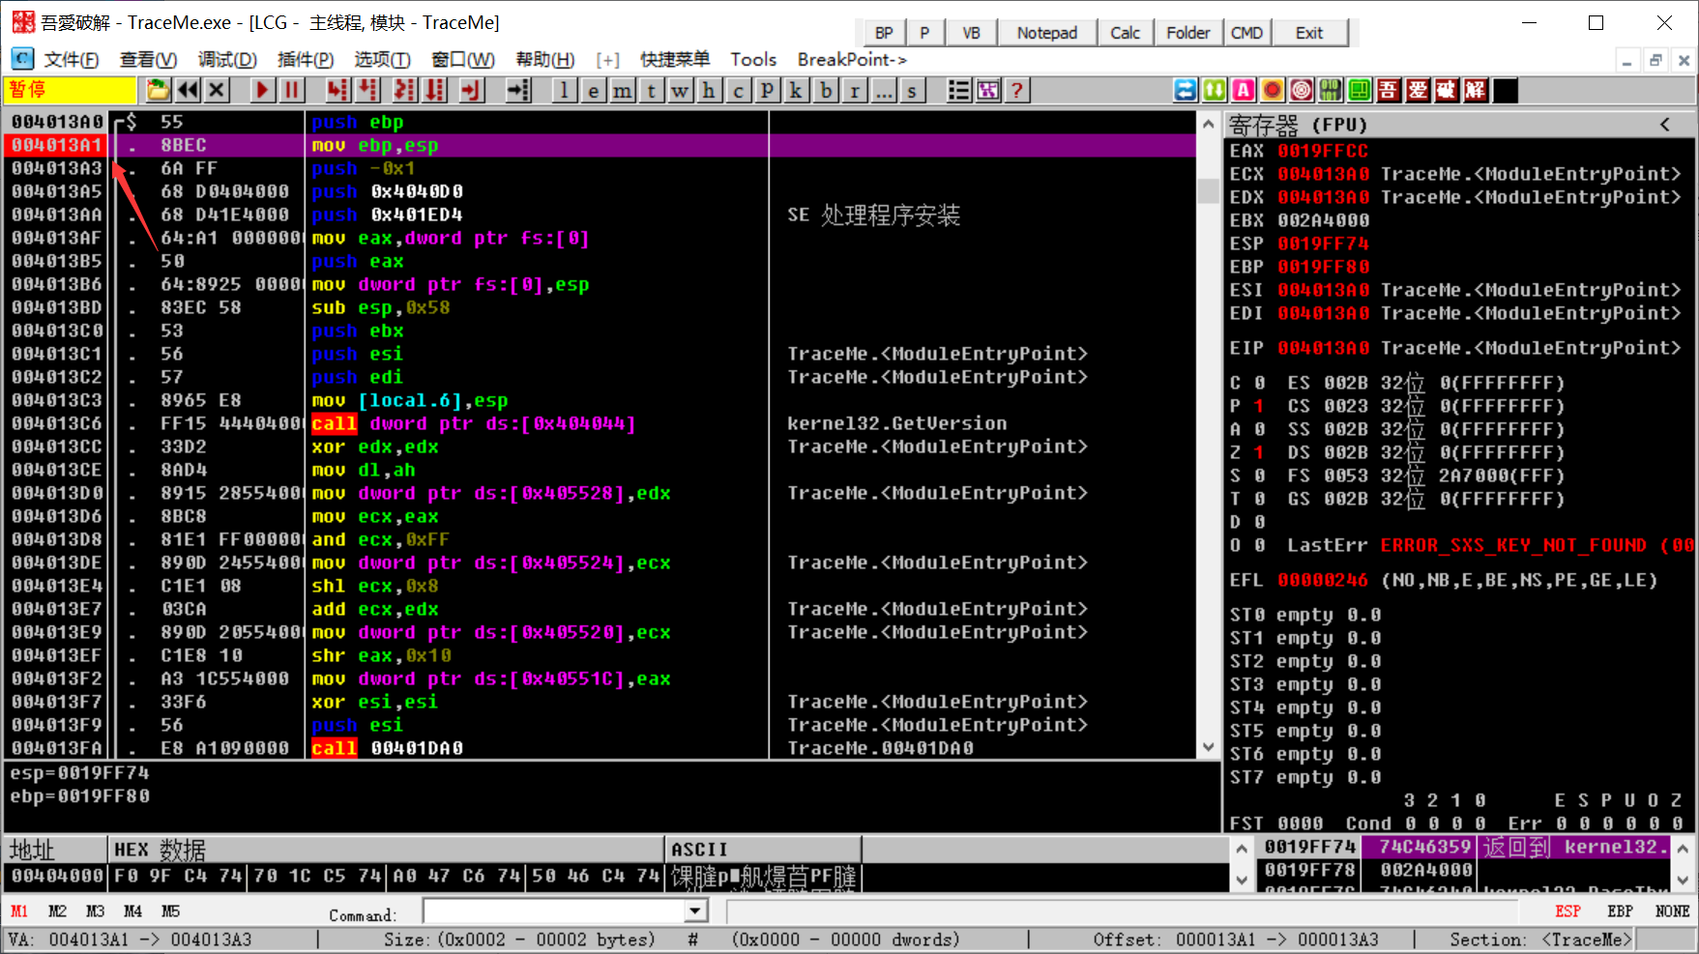Select memory tab M3
This screenshot has width=1699, height=954.
(95, 911)
